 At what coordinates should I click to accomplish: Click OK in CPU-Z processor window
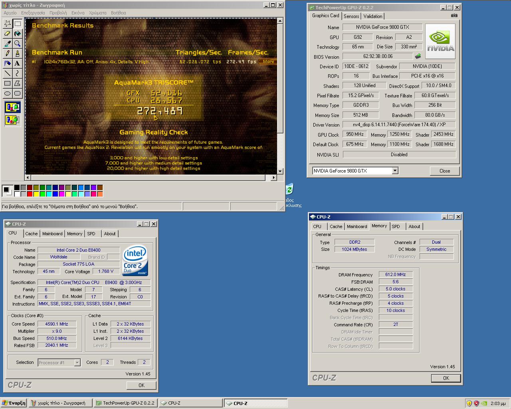(141, 385)
